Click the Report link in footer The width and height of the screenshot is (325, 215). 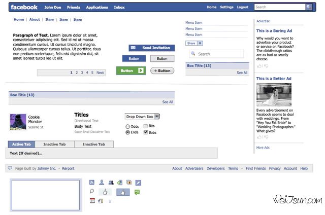point(68,168)
